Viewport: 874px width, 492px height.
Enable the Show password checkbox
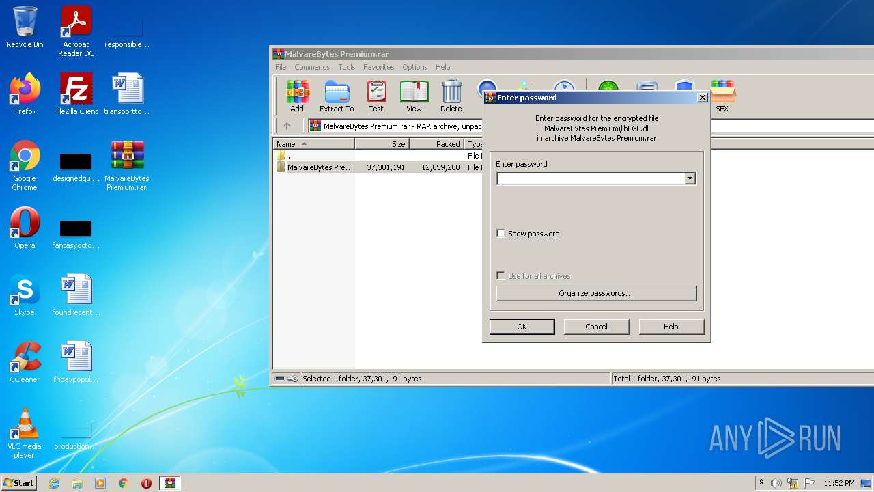click(x=501, y=234)
